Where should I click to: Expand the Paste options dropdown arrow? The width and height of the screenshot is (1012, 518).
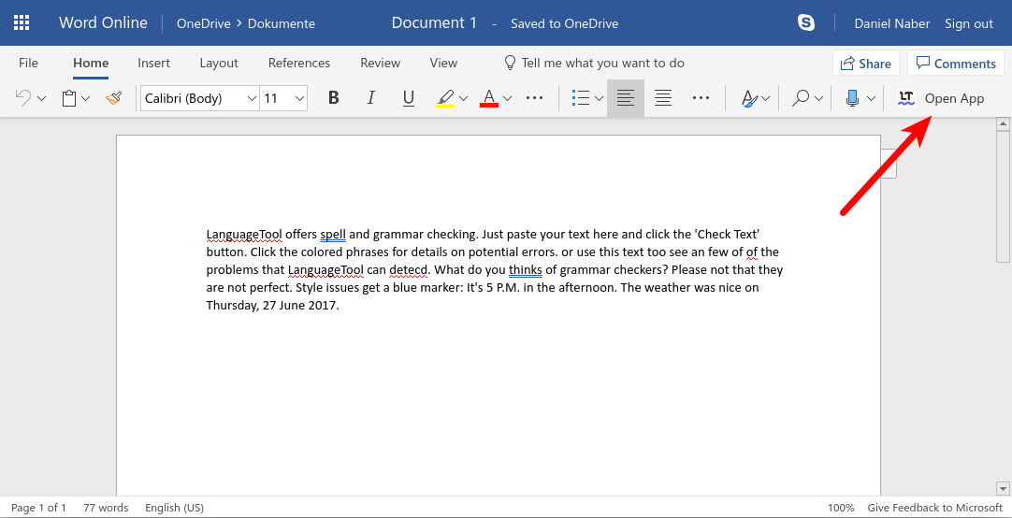[86, 99]
